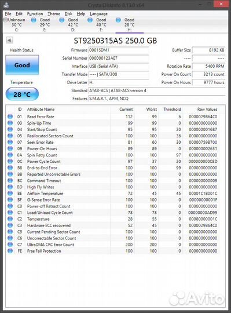Click the Features field S.M.A.R.T., APM, NCQ
Screen dimensions: 231x313
point(157,99)
